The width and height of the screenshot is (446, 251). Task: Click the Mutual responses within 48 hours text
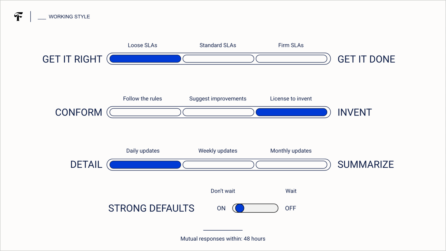pos(223,239)
